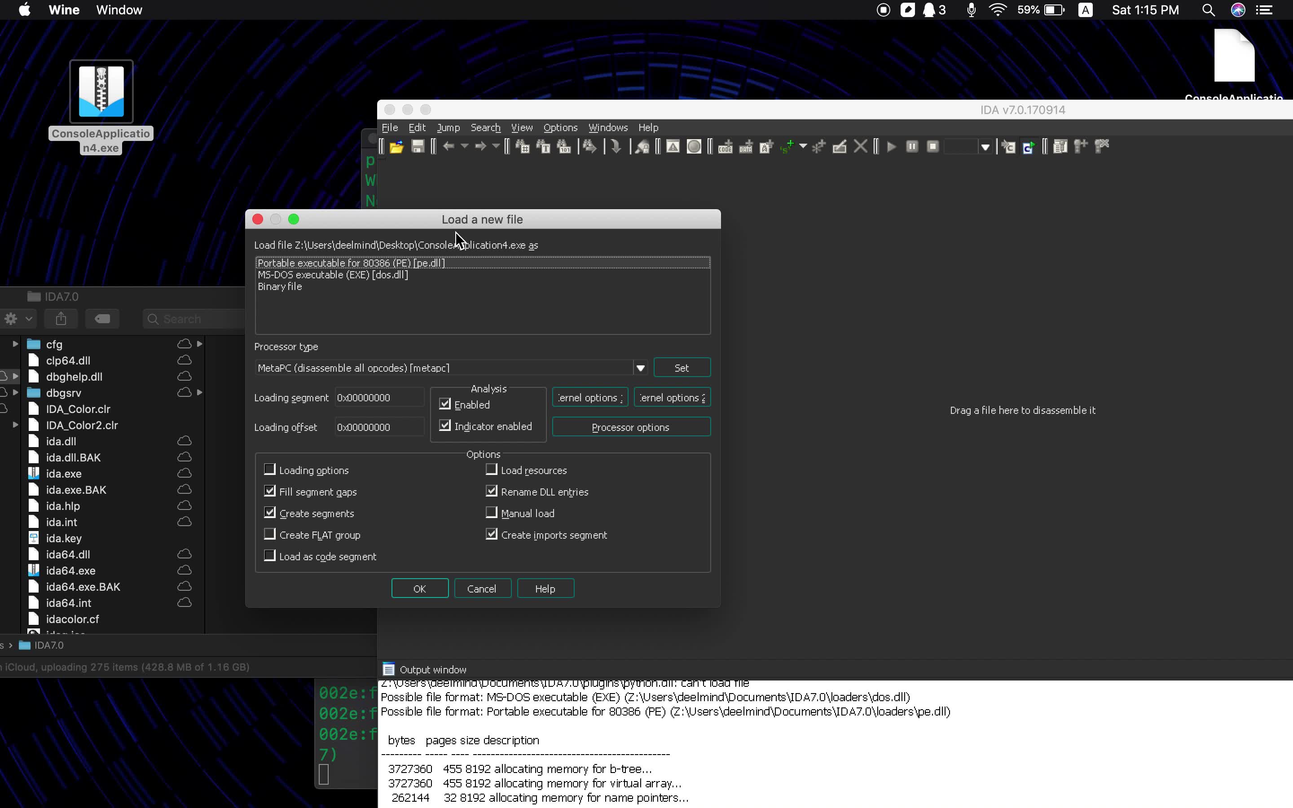Enable the Loading options checkbox
The height and width of the screenshot is (808, 1293).
tap(270, 470)
